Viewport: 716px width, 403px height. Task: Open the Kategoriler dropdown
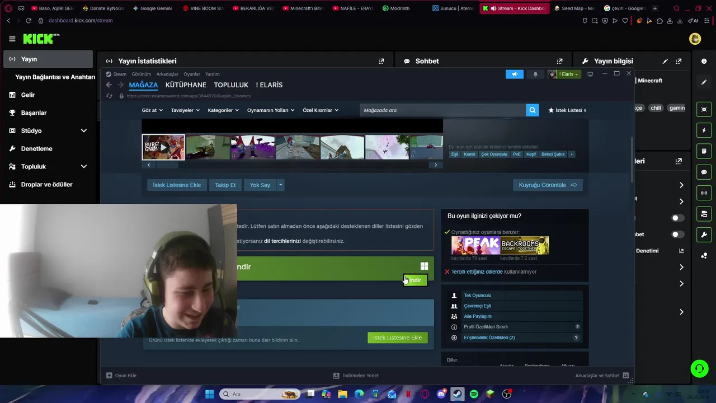tap(223, 110)
